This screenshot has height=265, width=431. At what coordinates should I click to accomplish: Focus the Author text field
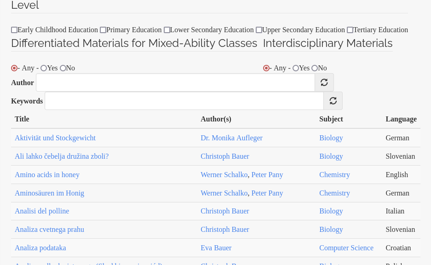175,82
